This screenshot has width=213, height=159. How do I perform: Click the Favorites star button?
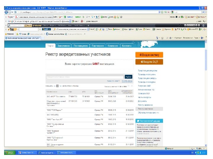[x=9, y=34]
